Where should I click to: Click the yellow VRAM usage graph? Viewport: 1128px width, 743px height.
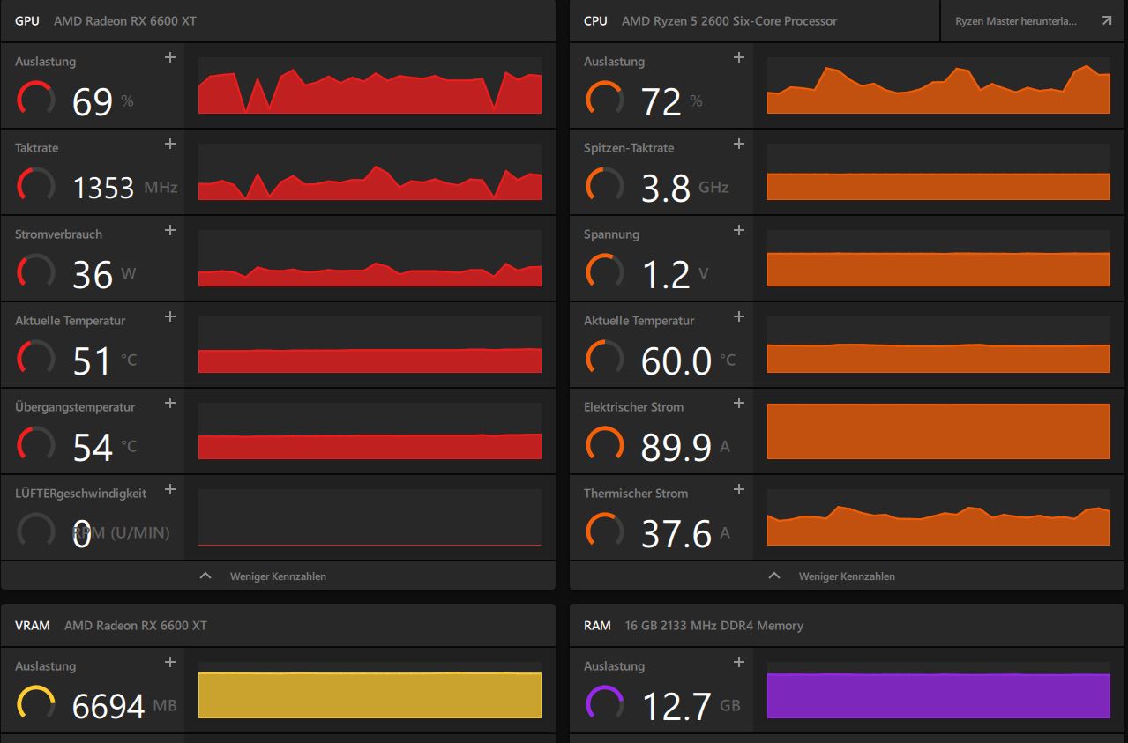[x=370, y=690]
